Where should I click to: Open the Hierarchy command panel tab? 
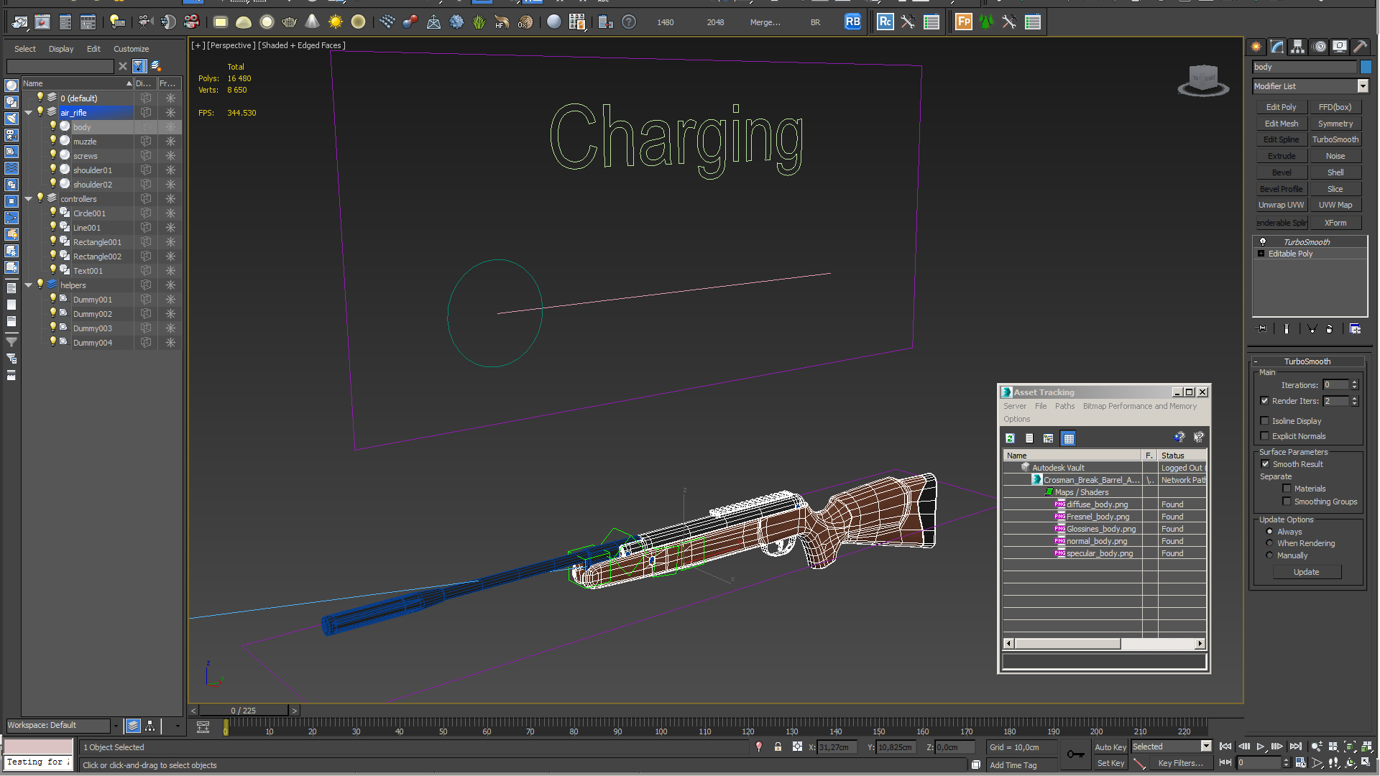(1298, 47)
